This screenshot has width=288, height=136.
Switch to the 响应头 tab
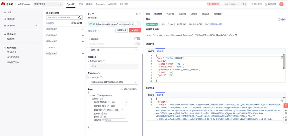point(151,95)
